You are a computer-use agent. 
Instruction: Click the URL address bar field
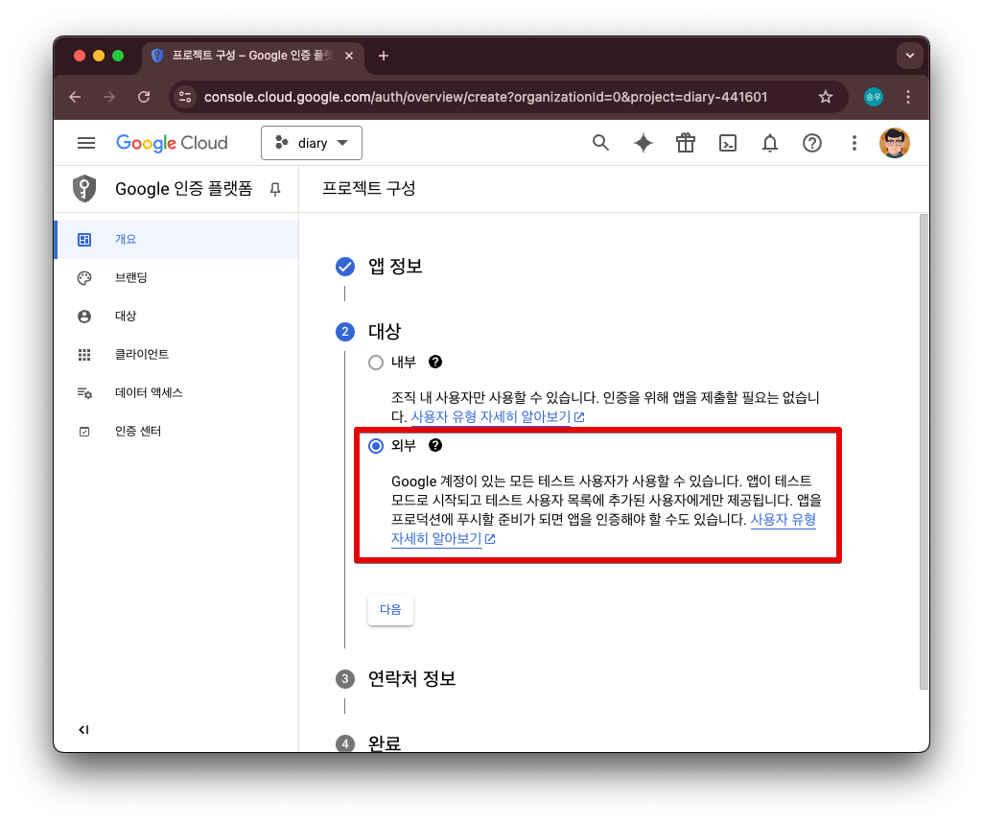click(x=485, y=97)
